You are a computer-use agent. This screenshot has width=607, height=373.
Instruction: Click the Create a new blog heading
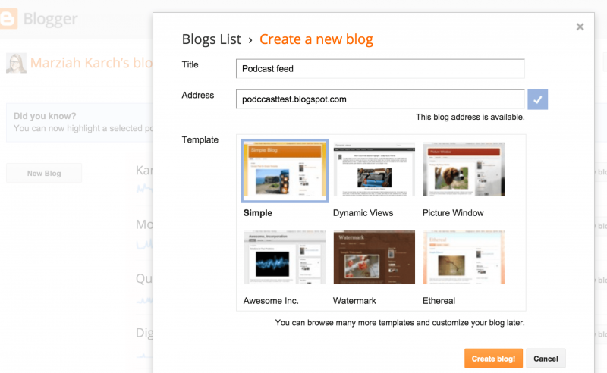[316, 39]
